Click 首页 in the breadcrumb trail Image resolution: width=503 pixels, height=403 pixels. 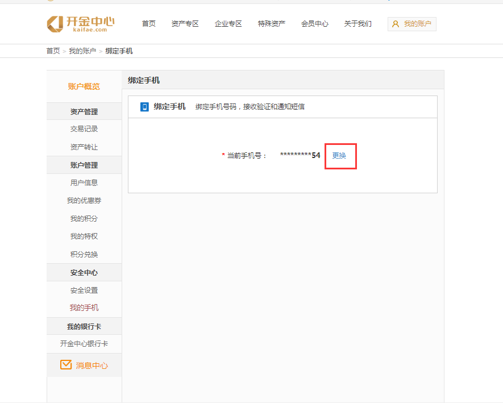[53, 51]
